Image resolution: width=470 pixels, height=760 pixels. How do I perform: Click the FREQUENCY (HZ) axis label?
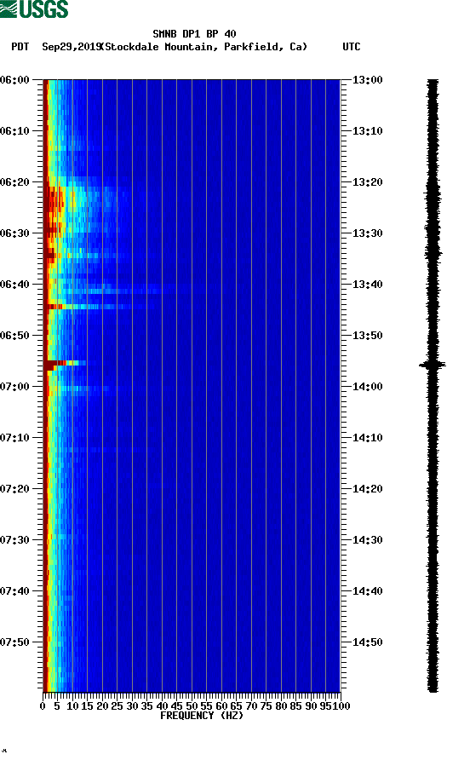pos(202,716)
